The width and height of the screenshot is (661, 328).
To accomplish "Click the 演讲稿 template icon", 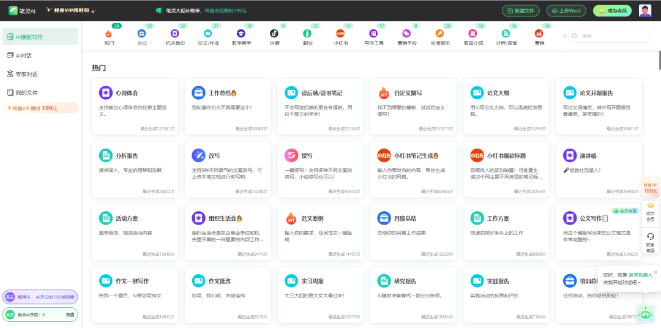I will click(570, 155).
